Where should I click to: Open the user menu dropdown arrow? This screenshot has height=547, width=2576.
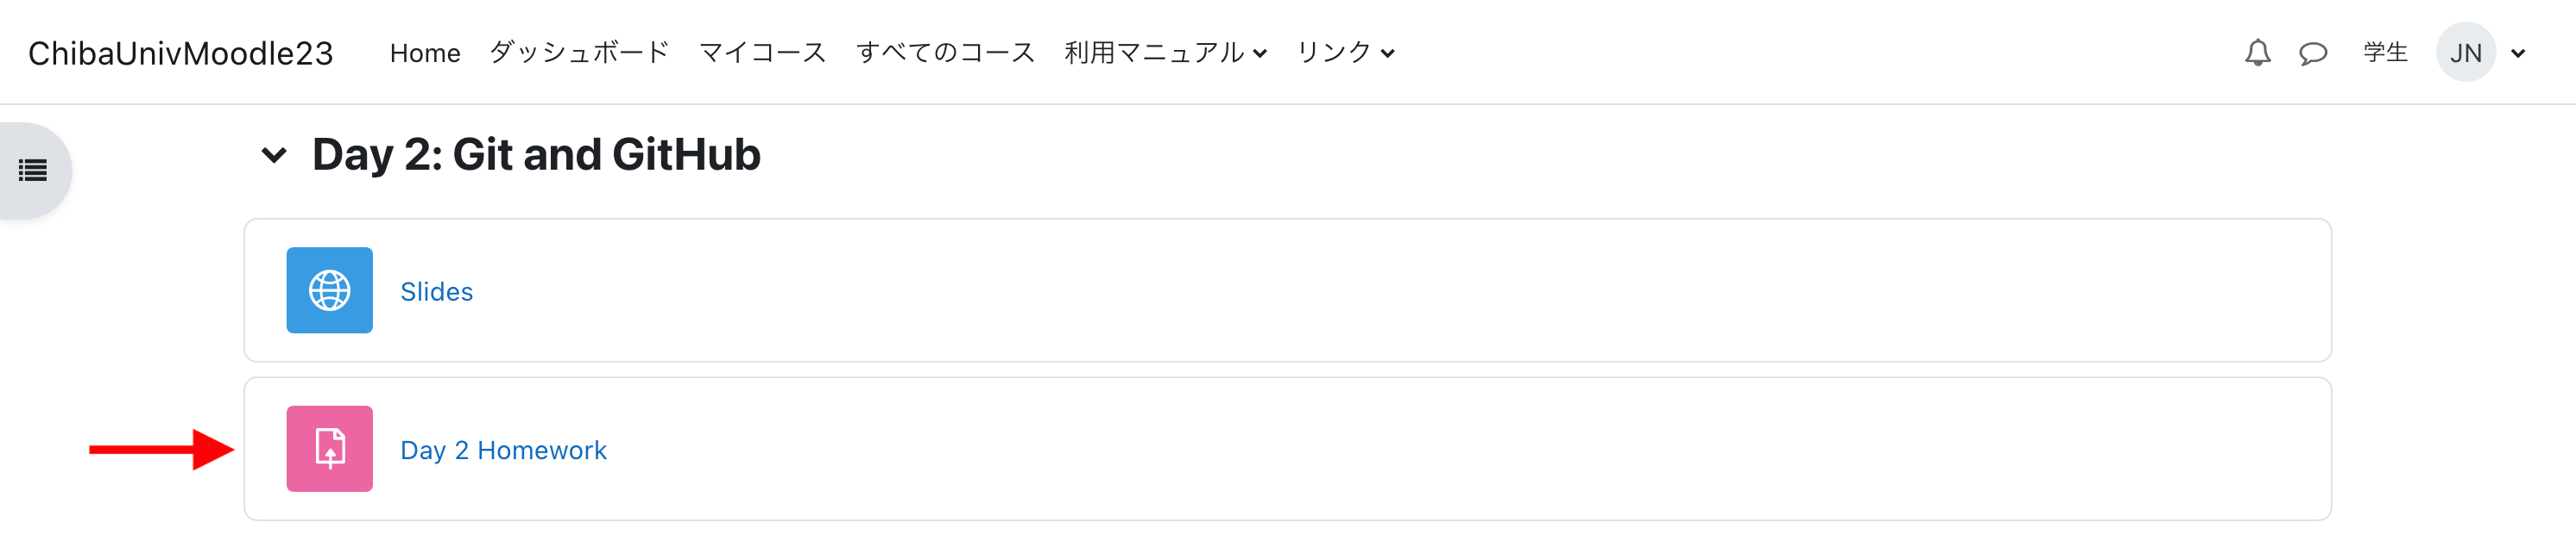2518,54
